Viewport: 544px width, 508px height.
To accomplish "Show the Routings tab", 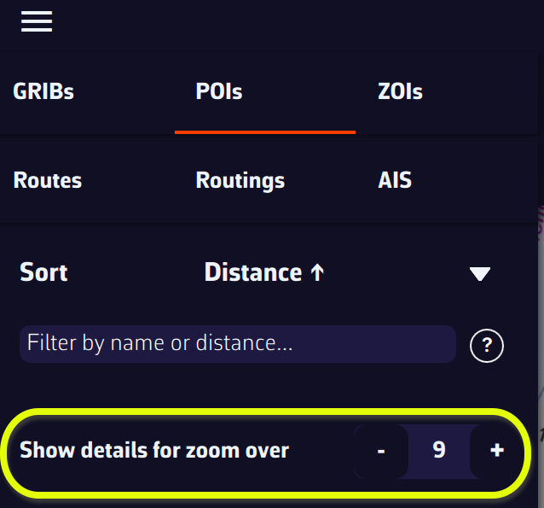I will tap(240, 181).
